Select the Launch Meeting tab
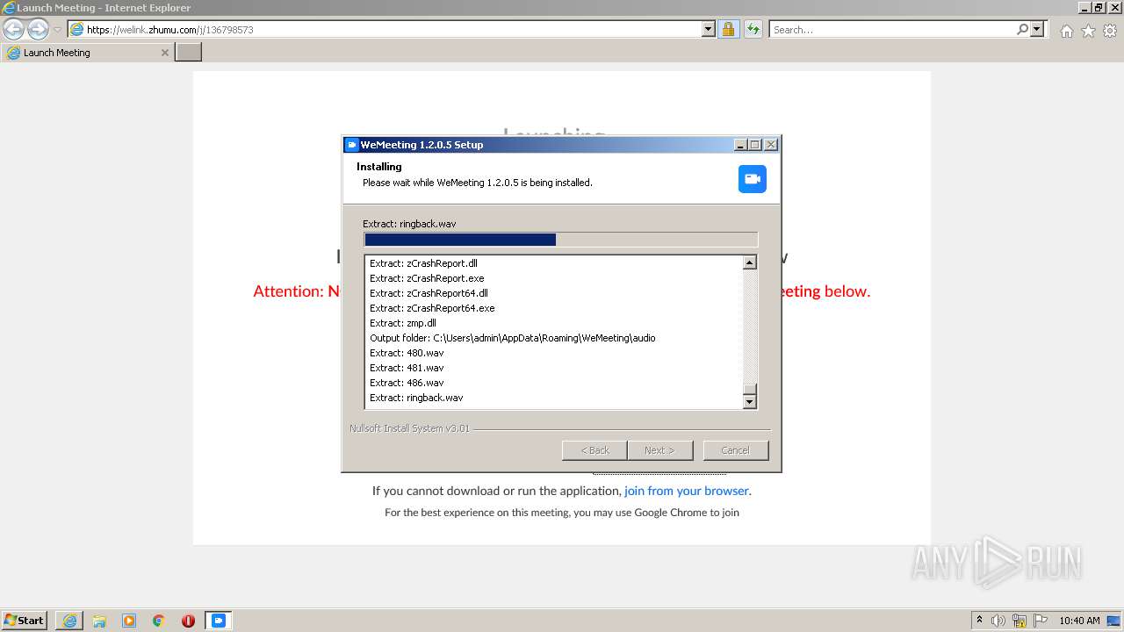Viewport: 1124px width, 632px height. pyautogui.click(x=88, y=53)
